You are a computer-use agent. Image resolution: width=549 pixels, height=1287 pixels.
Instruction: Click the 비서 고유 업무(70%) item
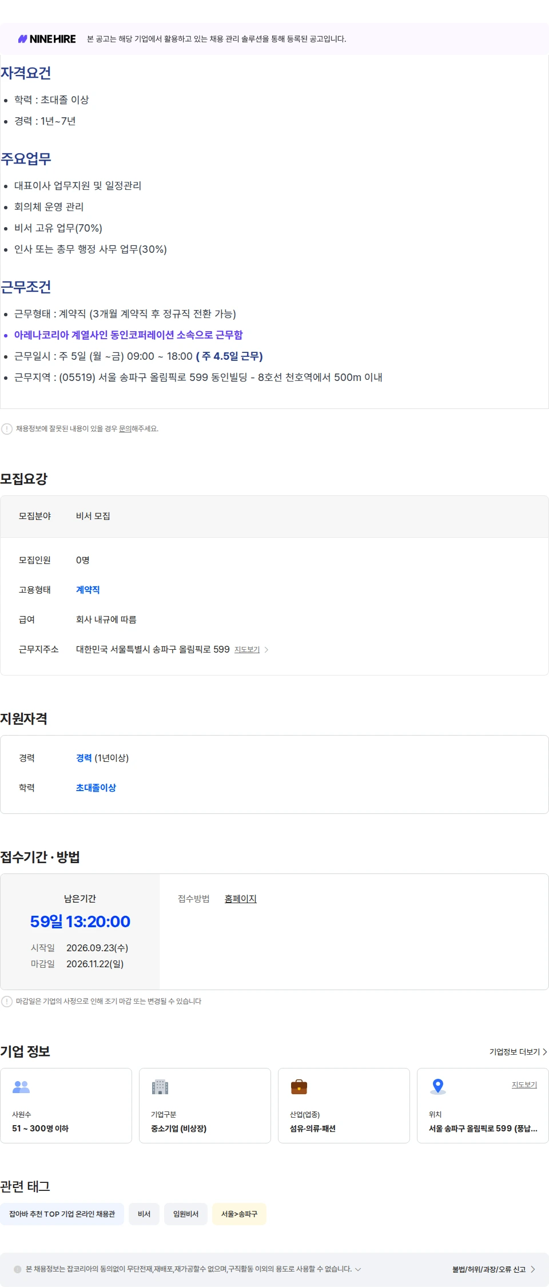[58, 228]
